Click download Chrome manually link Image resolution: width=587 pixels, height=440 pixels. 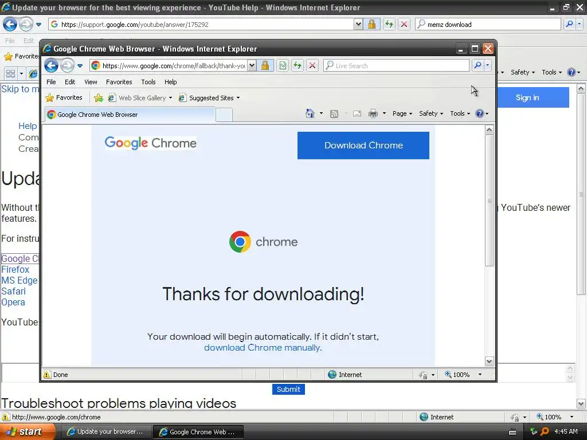(263, 348)
